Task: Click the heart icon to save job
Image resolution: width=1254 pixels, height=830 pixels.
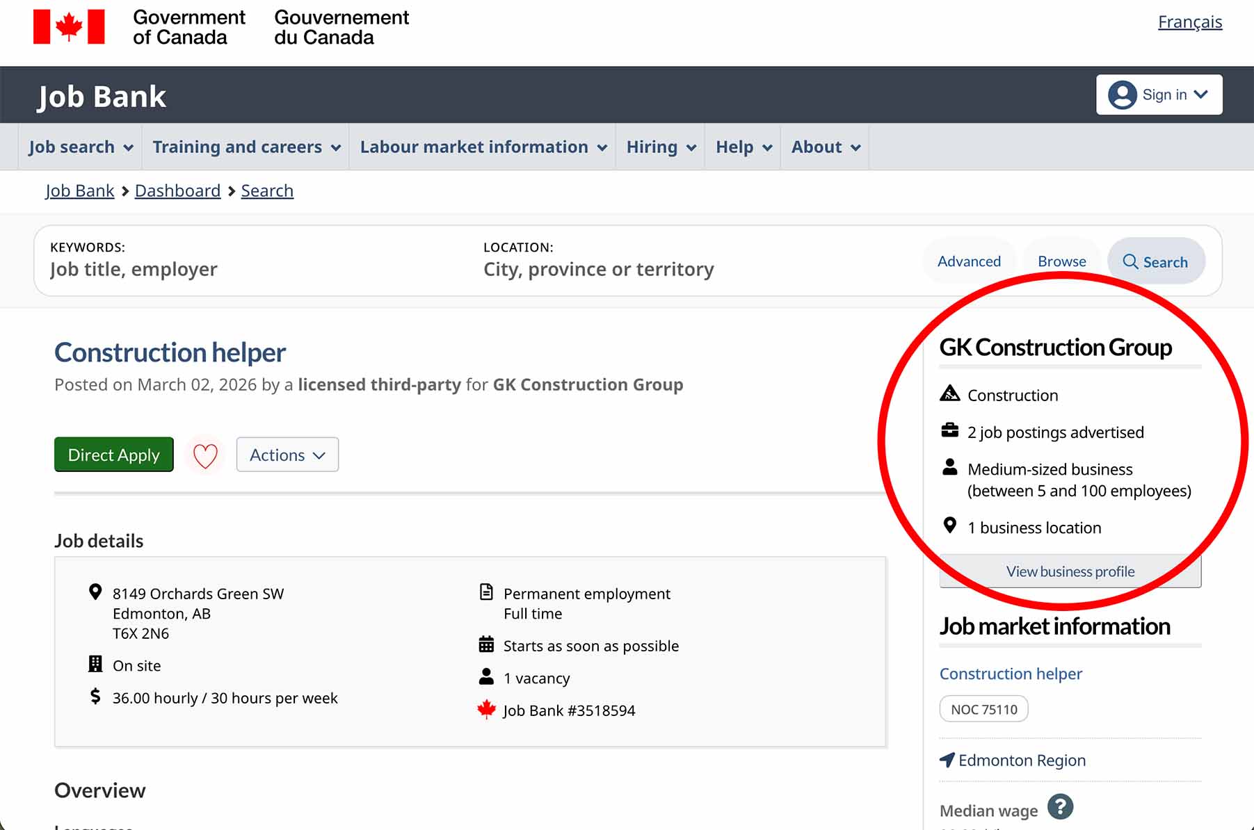Action: click(205, 455)
